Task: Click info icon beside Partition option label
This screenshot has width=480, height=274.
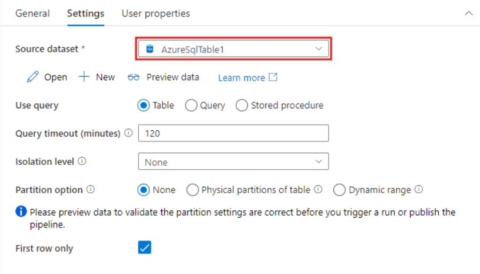Action: click(x=91, y=189)
